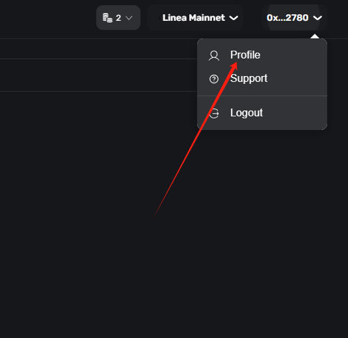Click the 0x...2780 wallet address text
348x338 pixels.
[x=288, y=18]
